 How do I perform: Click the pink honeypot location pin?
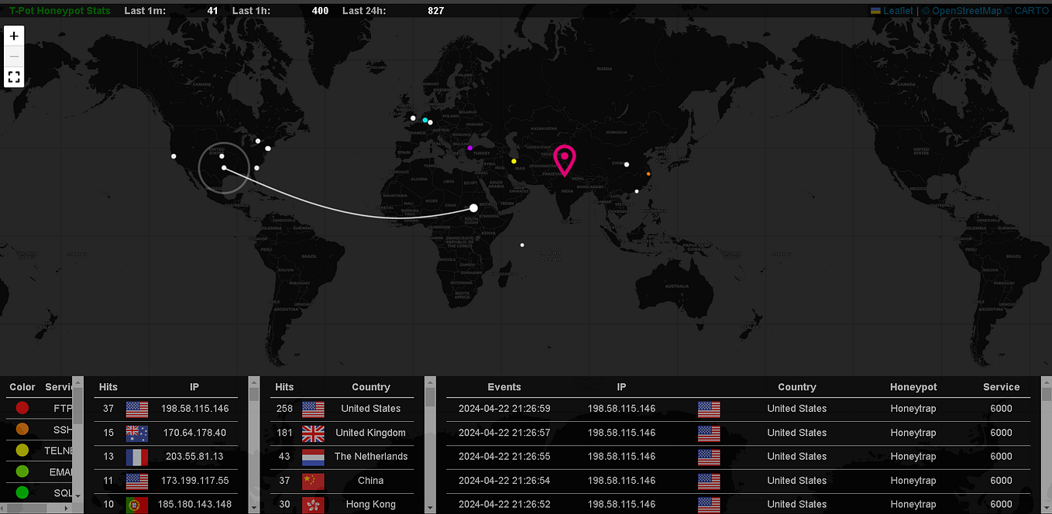(565, 160)
